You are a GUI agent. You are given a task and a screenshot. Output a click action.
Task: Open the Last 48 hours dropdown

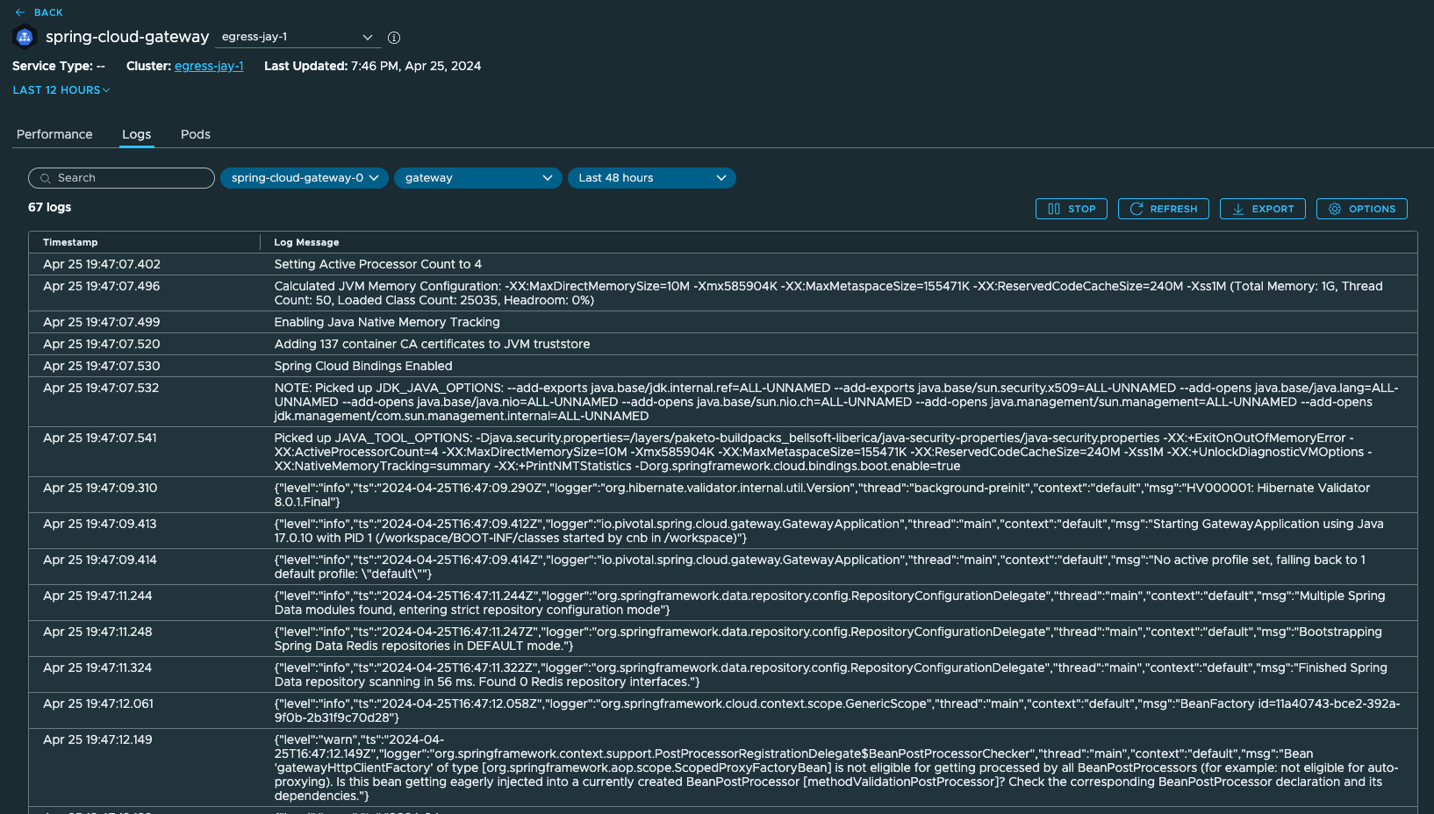[652, 178]
